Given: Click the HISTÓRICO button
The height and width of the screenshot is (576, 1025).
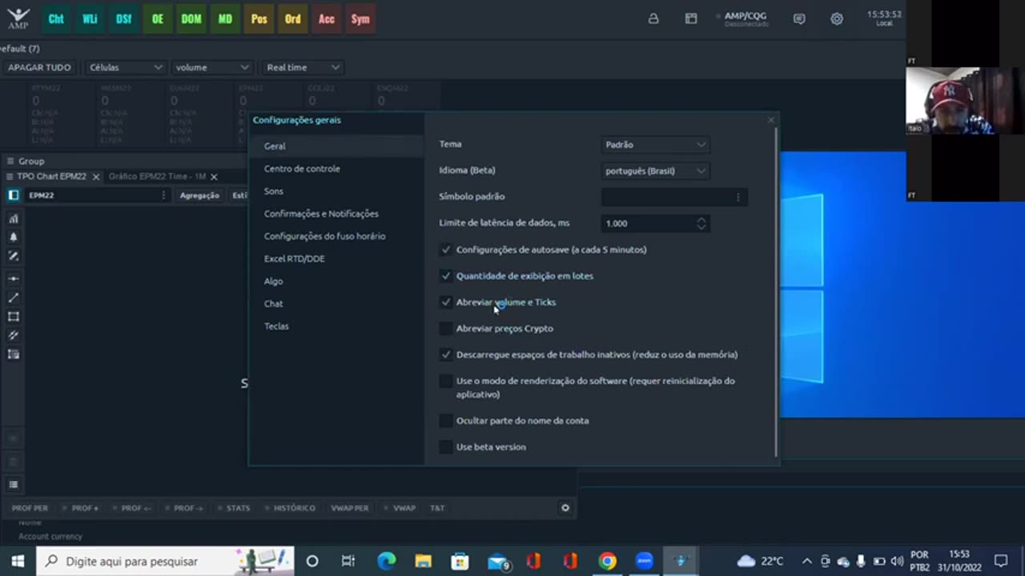Looking at the screenshot, I should [294, 508].
